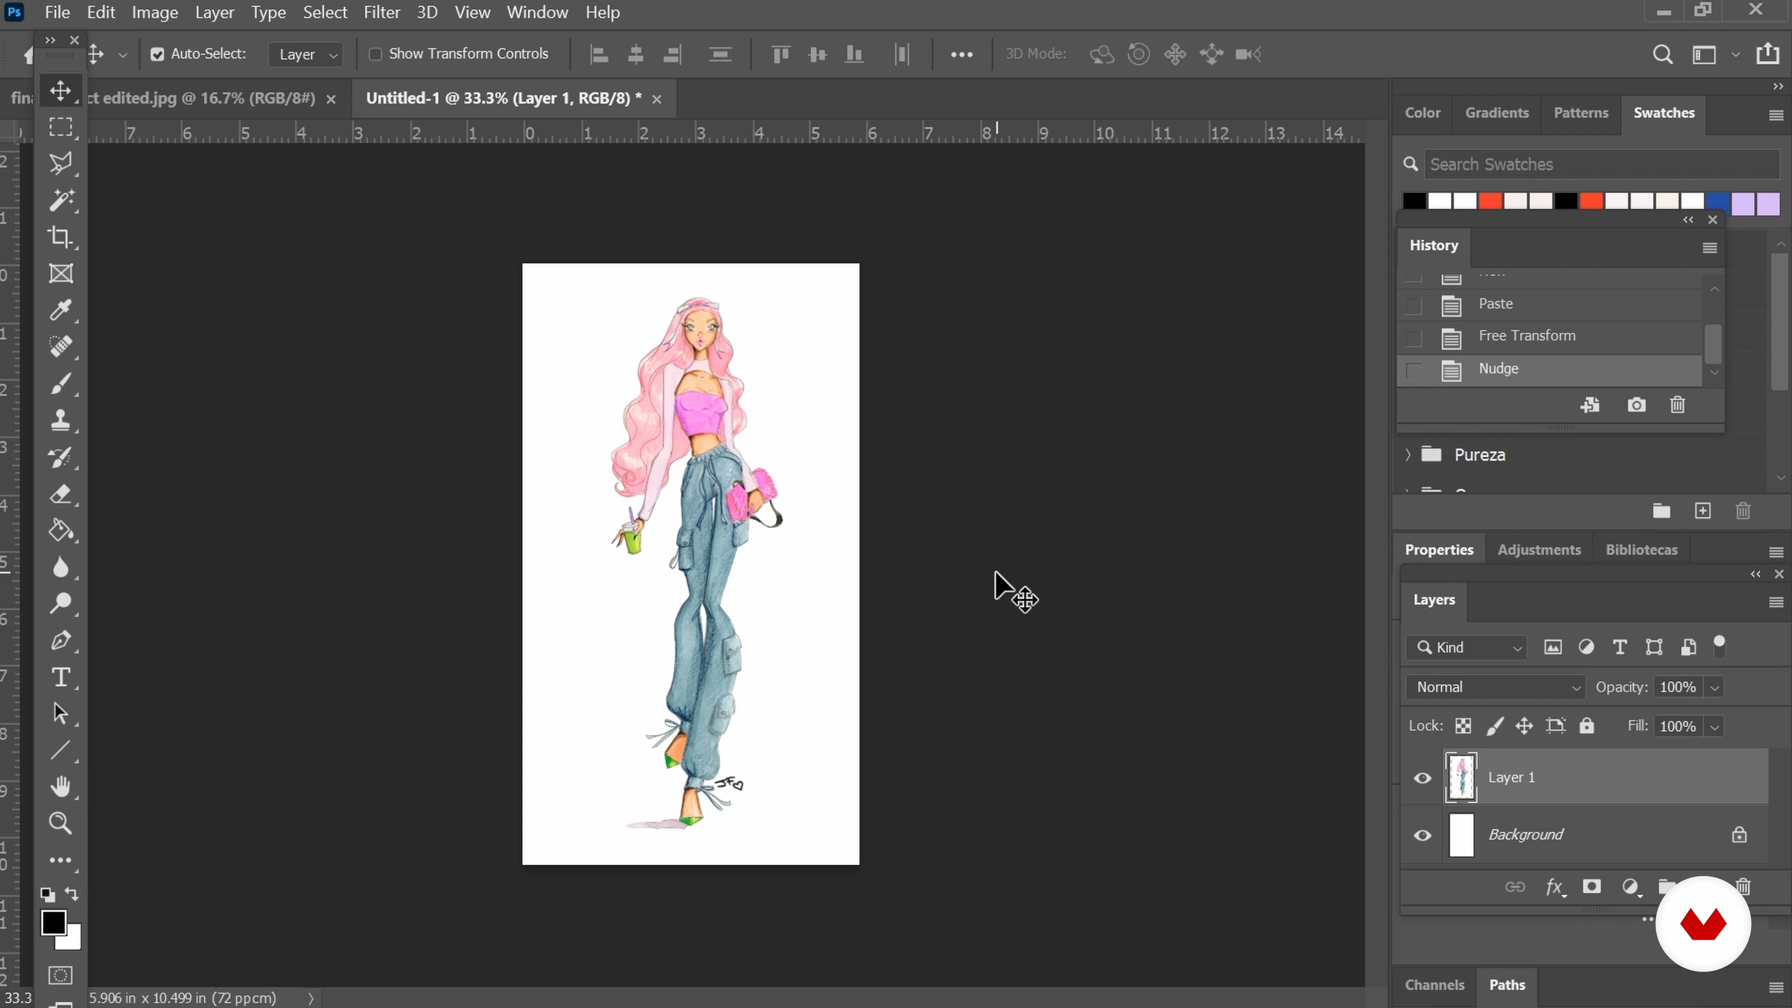Expand the Pureza swatch group
Image resolution: width=1792 pixels, height=1008 pixels.
(1408, 455)
